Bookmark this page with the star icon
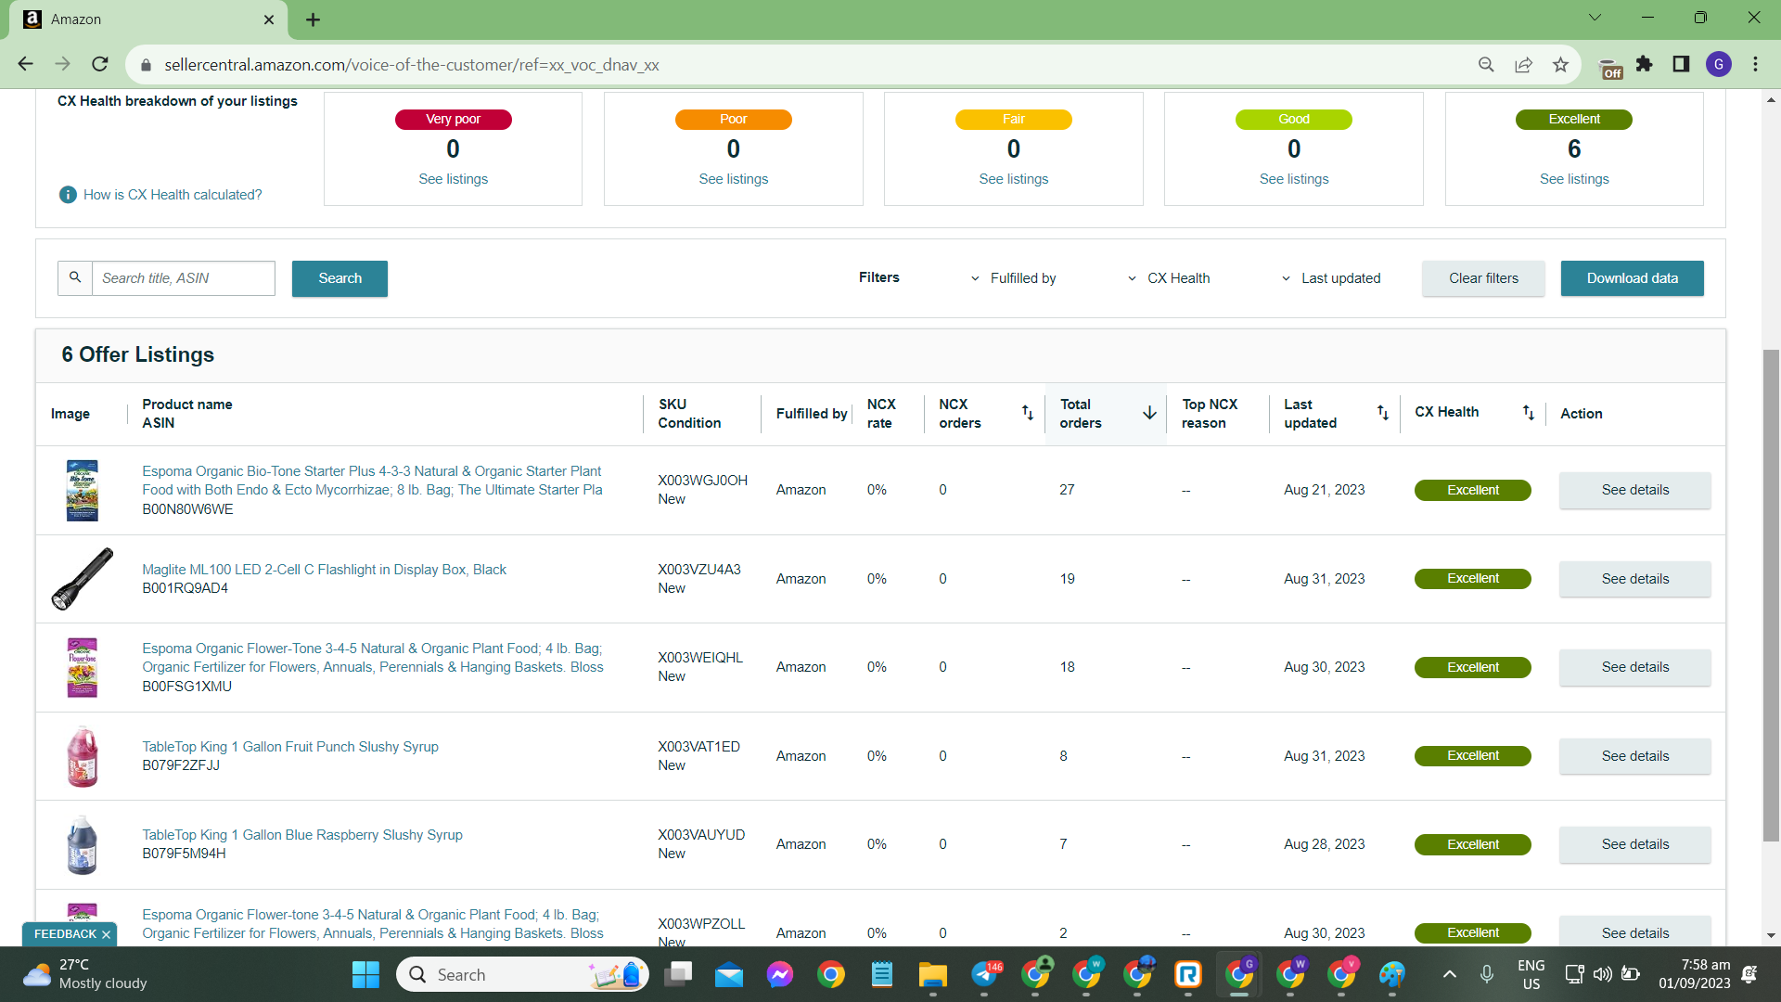Image resolution: width=1781 pixels, height=1002 pixels. tap(1560, 64)
